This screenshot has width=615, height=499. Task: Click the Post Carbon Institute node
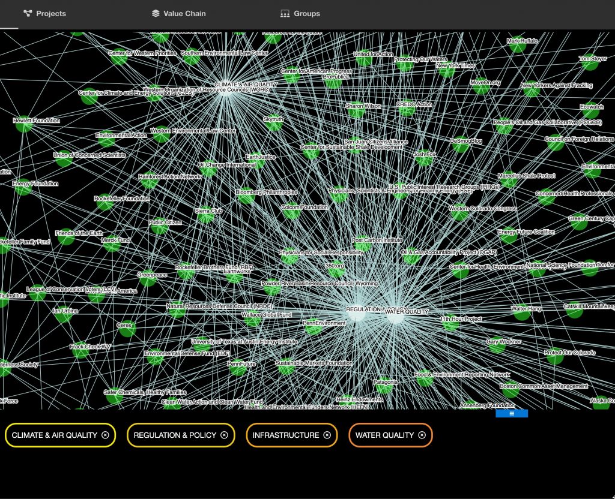pos(363,244)
